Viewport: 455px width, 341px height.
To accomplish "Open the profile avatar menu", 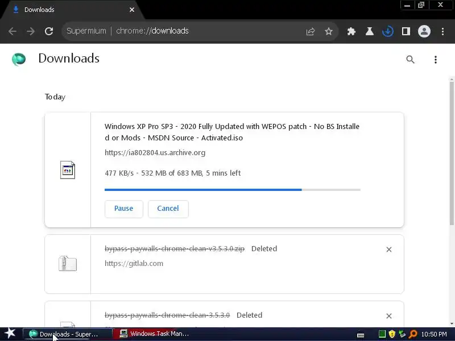I will point(424,31).
